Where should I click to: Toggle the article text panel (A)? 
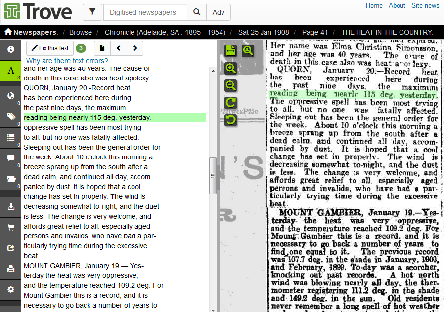click(x=11, y=71)
